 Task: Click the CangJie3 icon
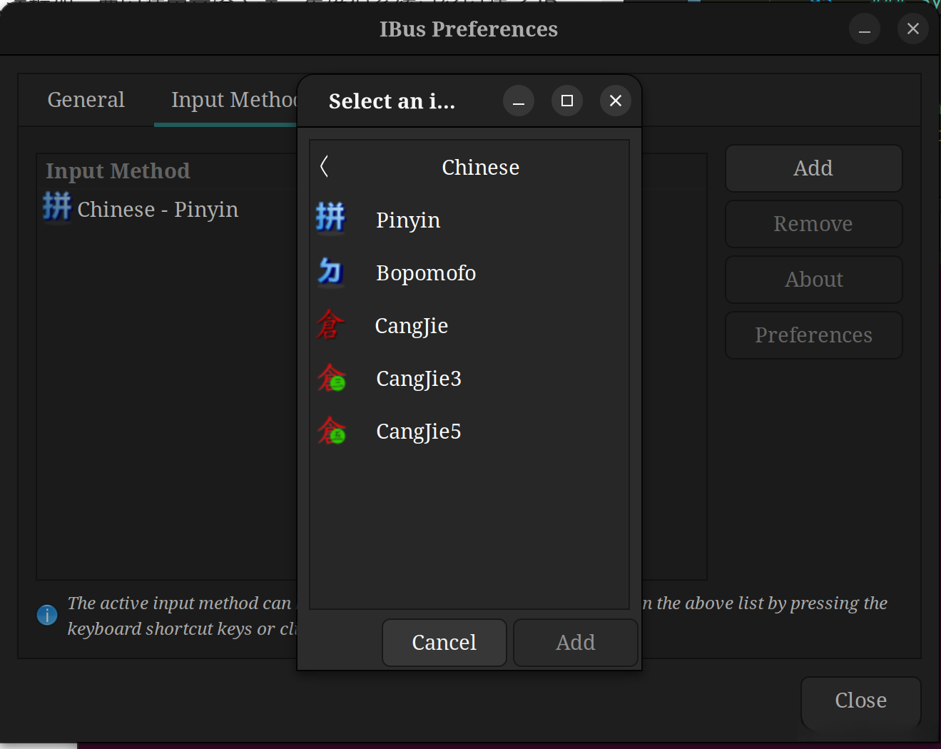331,378
